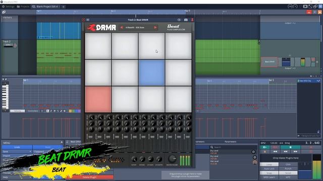
Task: Click the stop button in transport
Action: pyautogui.click(x=291, y=147)
